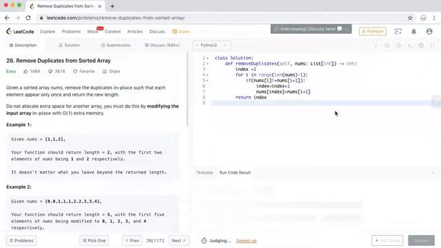Screen dimensions: 441x248
Task: Open the editor settings gear icon
Action: [421, 45]
